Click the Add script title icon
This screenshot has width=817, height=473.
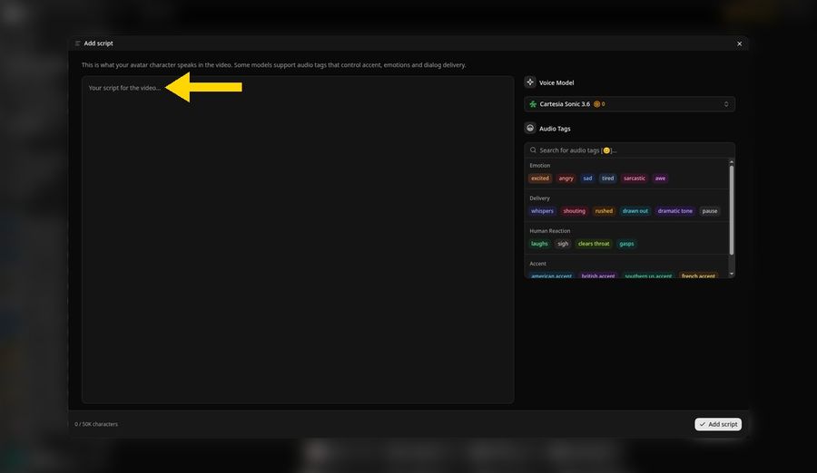(x=77, y=43)
